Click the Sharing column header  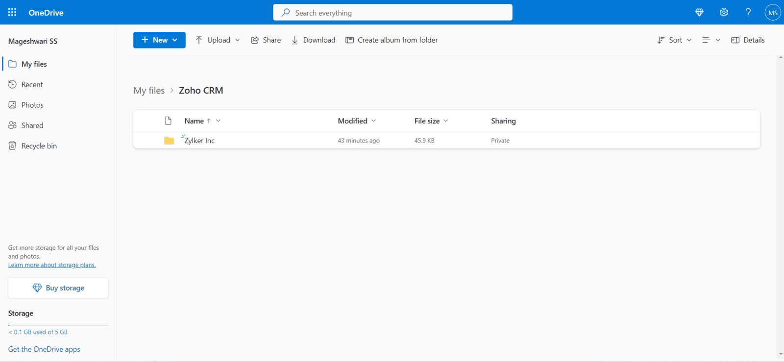[x=503, y=121]
